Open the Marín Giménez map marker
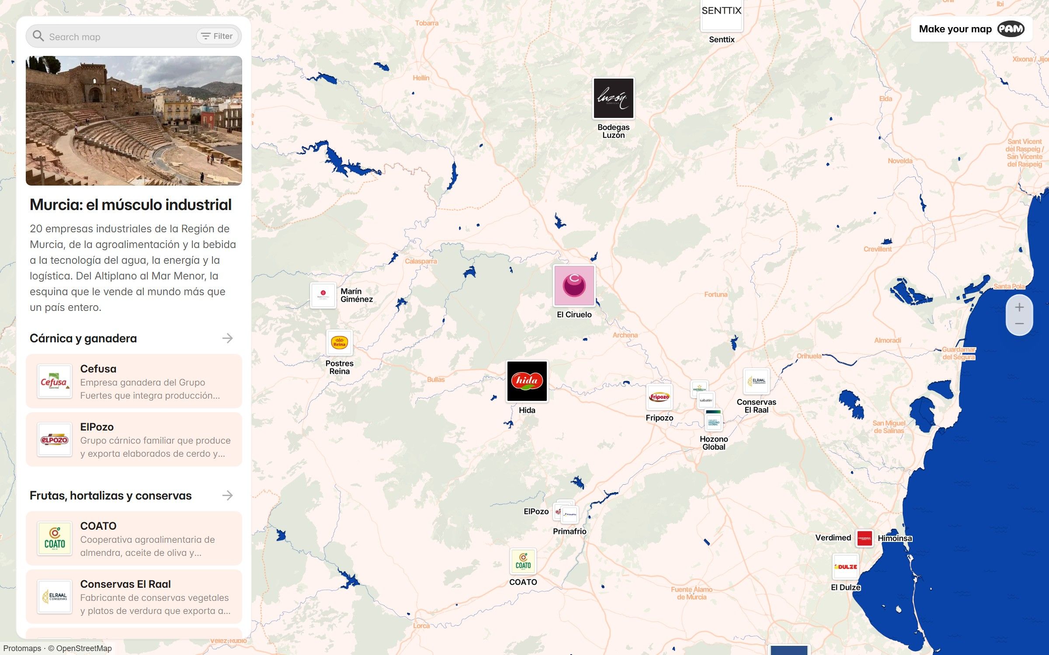 (323, 295)
